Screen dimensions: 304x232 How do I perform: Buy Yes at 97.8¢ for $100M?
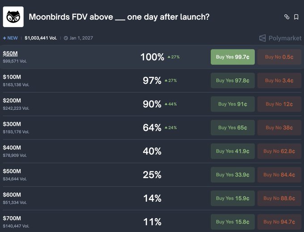coord(232,81)
